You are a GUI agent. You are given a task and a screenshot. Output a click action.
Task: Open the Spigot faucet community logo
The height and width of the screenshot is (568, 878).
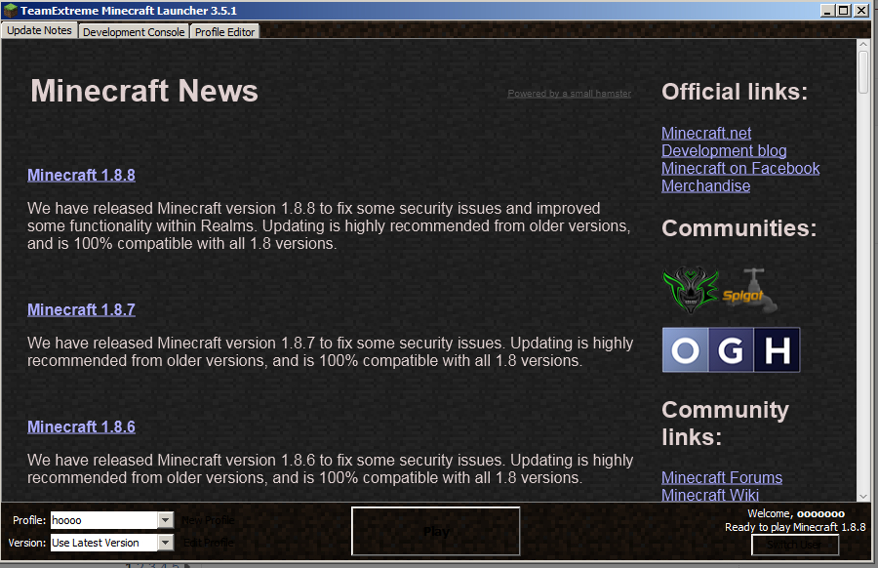coord(750,291)
